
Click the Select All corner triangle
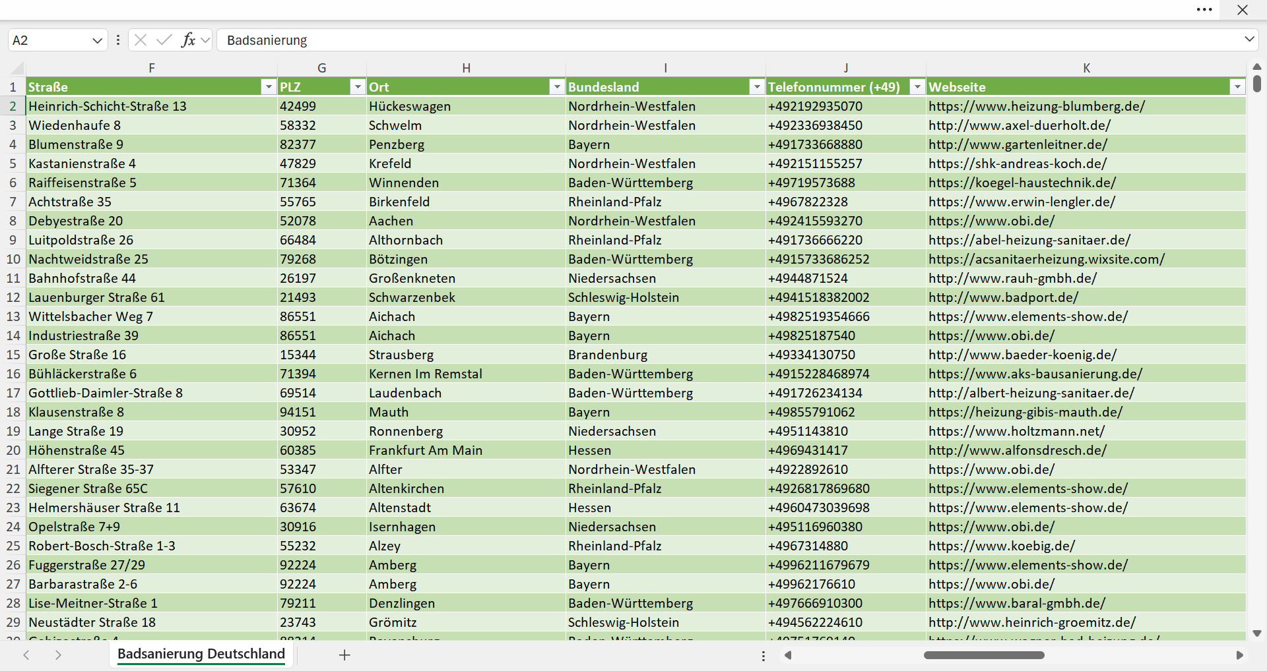(17, 68)
